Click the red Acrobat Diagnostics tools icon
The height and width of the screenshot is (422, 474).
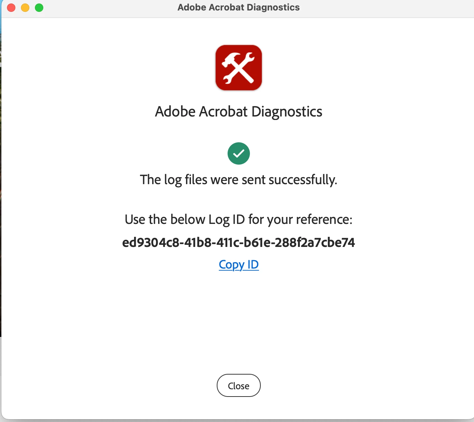(239, 68)
